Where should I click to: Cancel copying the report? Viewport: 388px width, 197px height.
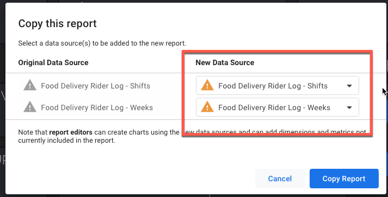coord(280,179)
